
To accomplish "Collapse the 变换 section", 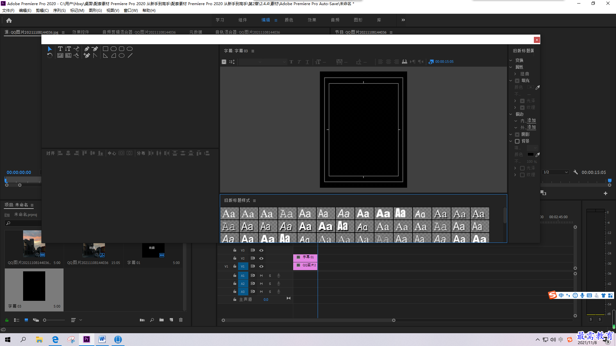I will 511,60.
